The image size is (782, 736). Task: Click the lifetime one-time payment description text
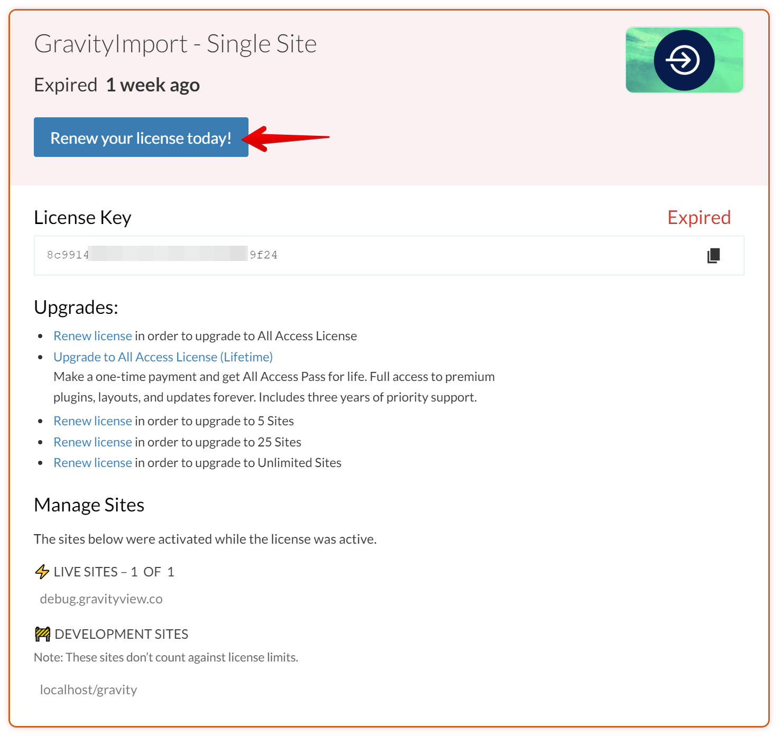click(274, 387)
